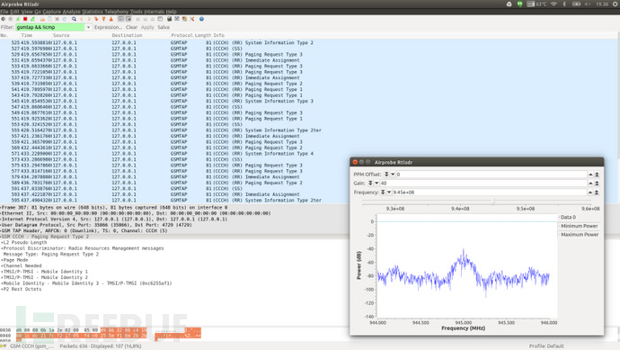Open the filter history dropdown arrow
The width and height of the screenshot is (620, 350).
pyautogui.click(x=88, y=27)
